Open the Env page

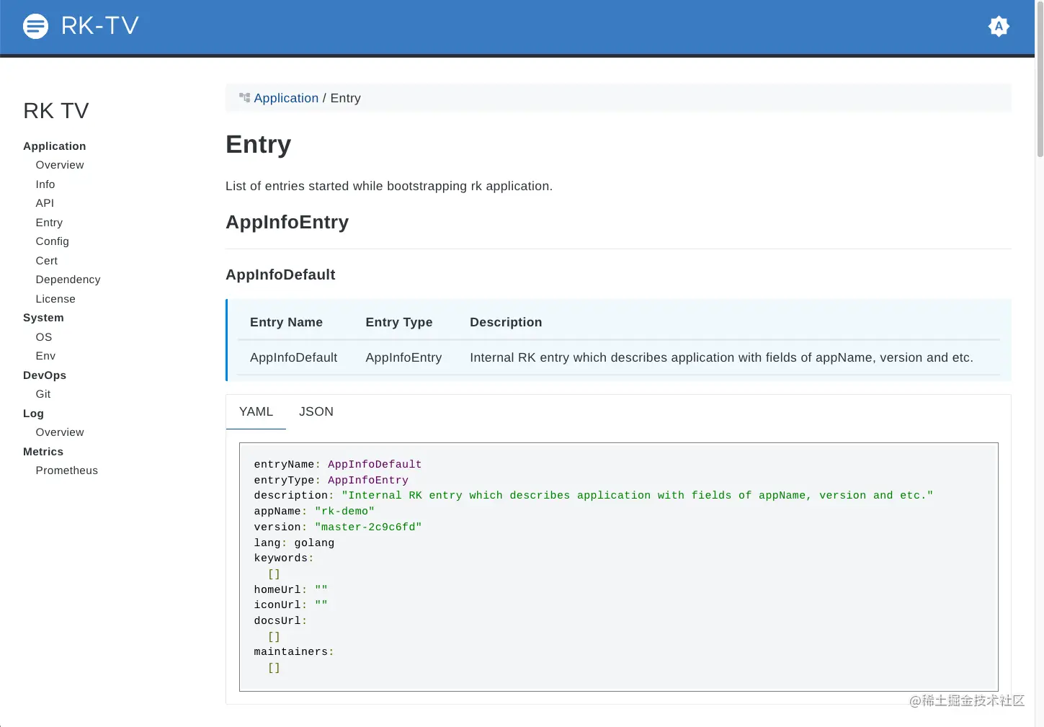45,356
